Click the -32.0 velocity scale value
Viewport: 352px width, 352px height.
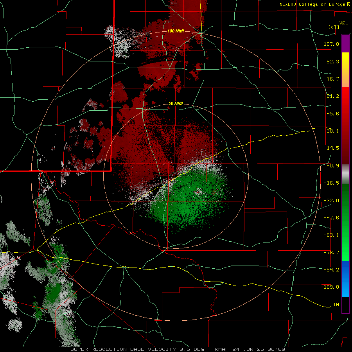331,201
